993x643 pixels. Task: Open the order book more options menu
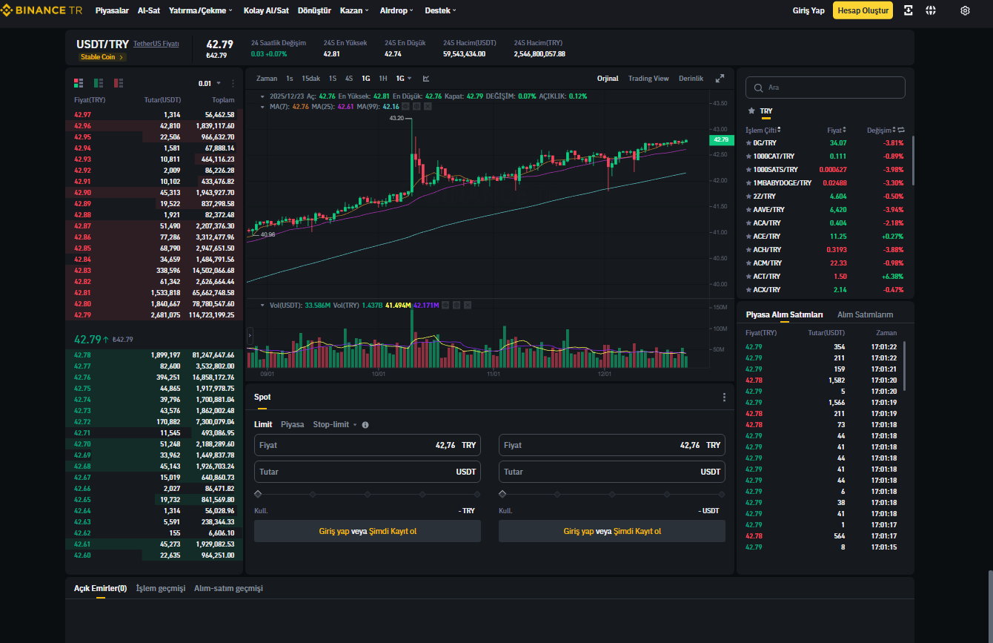pos(233,84)
